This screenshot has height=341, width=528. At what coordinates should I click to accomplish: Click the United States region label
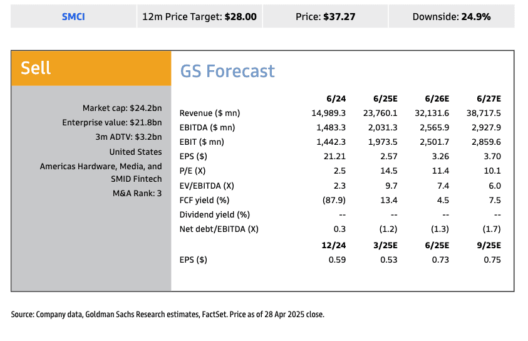tap(135, 152)
